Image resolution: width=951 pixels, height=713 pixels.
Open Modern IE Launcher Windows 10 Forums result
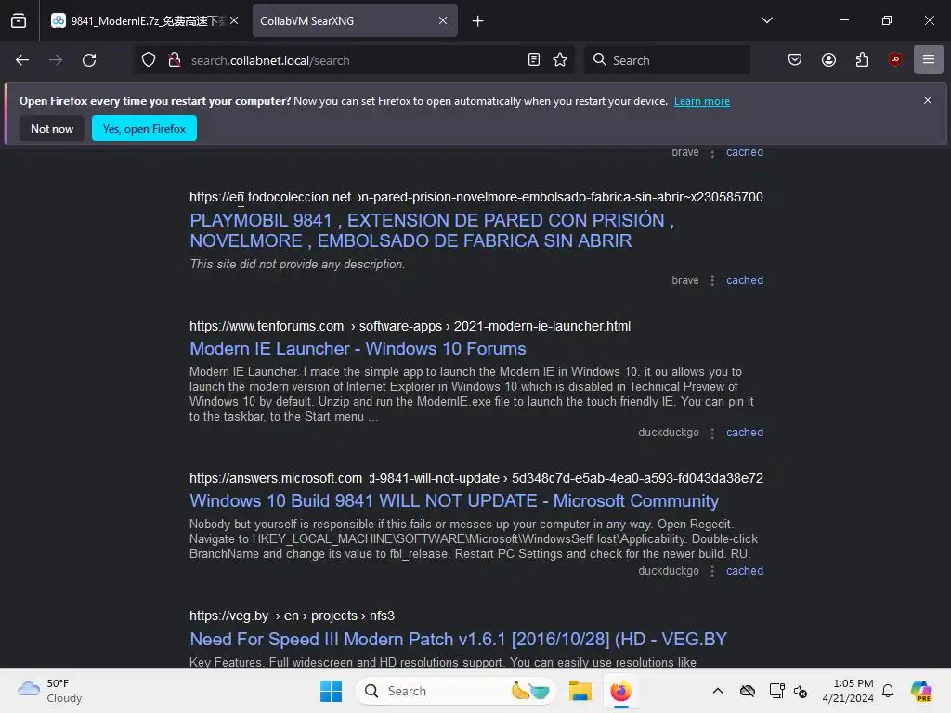358,349
